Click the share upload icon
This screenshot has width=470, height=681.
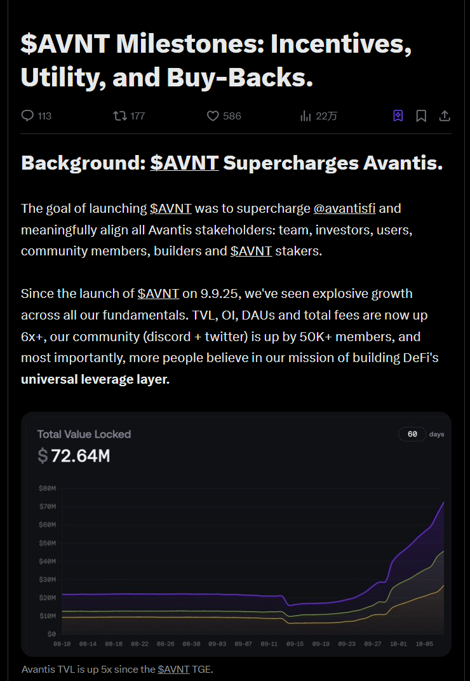[445, 116]
